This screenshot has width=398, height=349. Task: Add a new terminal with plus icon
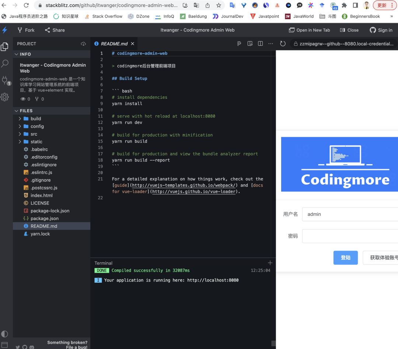point(270,263)
